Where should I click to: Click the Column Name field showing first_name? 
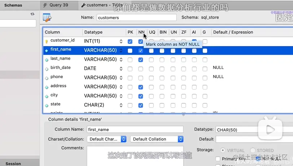[x=135, y=130]
